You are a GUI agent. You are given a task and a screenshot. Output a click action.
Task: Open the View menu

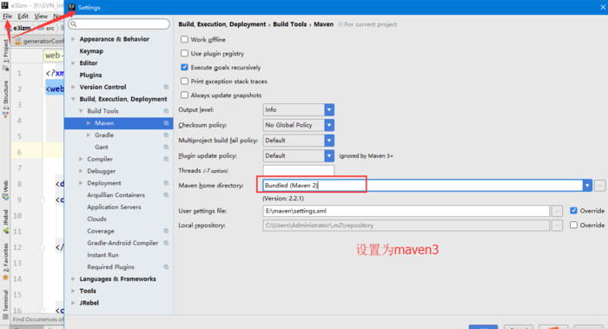41,16
